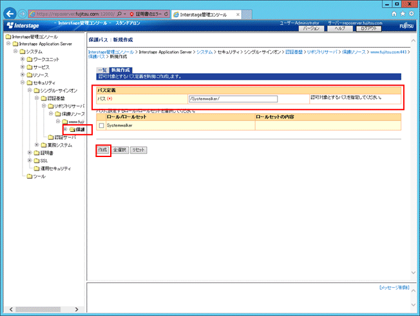Open the SSL folder icon in tree
Image resolution: width=420 pixels, height=316 pixels.
[x=37, y=161]
